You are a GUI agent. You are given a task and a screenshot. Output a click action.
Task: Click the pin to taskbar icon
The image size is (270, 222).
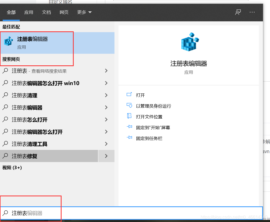coord(129,138)
